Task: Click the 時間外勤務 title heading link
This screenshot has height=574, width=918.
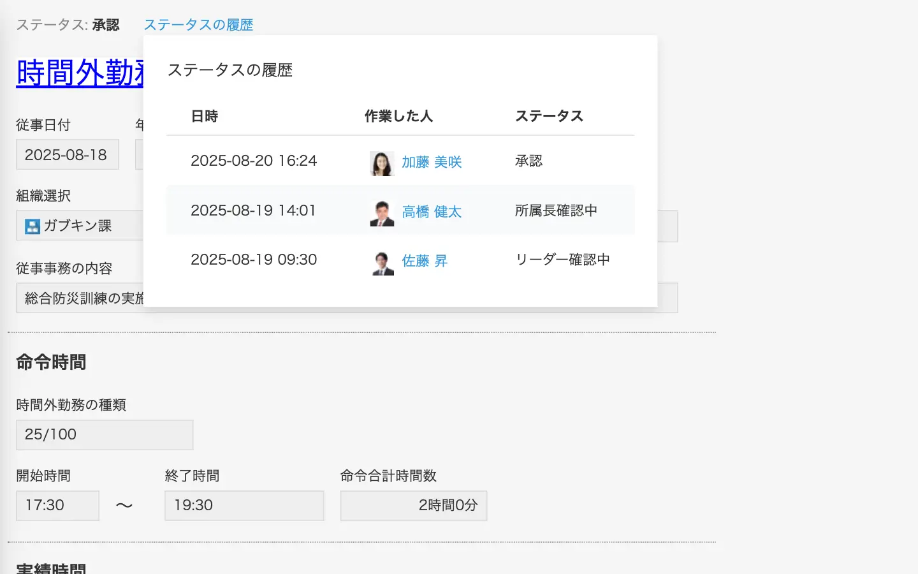Action: tap(80, 73)
